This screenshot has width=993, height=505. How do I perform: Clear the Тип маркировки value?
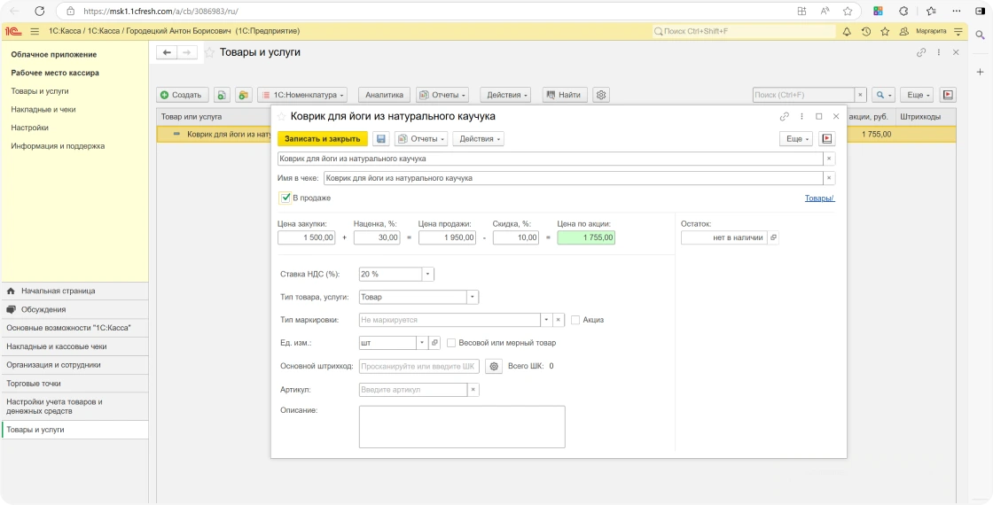click(558, 320)
